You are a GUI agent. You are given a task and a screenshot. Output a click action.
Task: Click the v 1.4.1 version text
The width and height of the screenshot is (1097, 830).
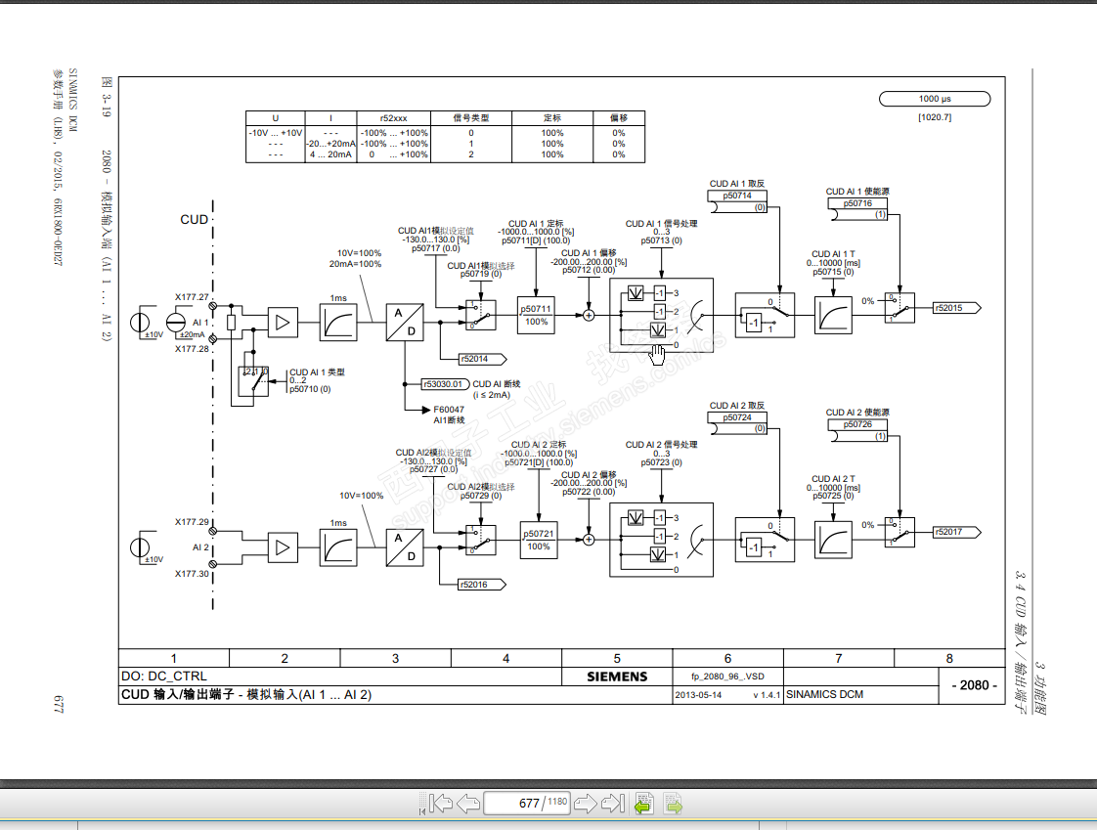click(767, 696)
